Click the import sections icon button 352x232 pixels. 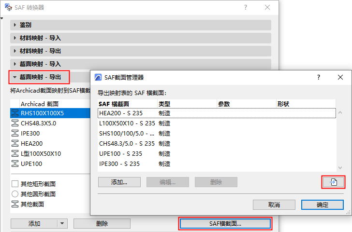click(333, 182)
